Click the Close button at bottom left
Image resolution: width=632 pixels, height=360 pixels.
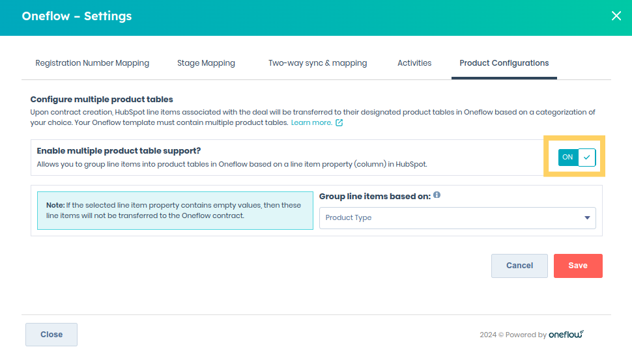pyautogui.click(x=51, y=335)
